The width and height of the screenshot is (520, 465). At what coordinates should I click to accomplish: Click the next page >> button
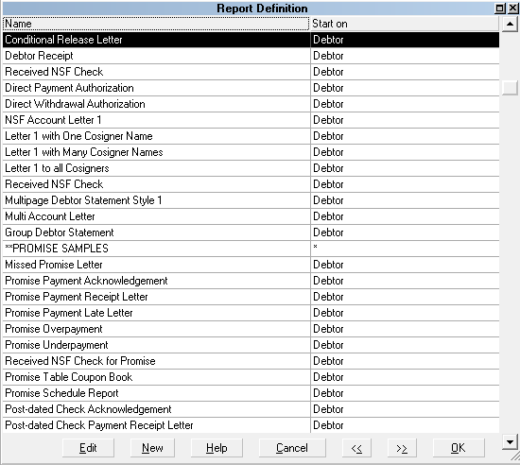tap(402, 448)
